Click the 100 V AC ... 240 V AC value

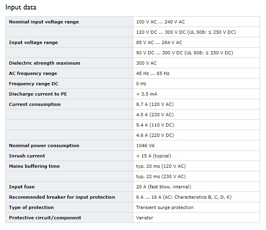[x=160, y=22]
